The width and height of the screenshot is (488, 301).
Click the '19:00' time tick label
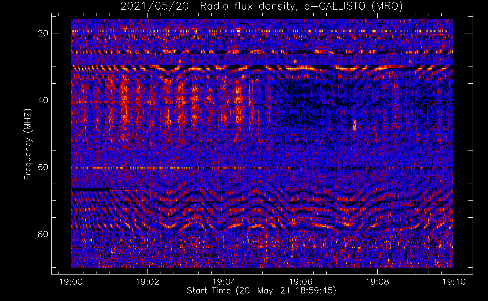coord(71,282)
